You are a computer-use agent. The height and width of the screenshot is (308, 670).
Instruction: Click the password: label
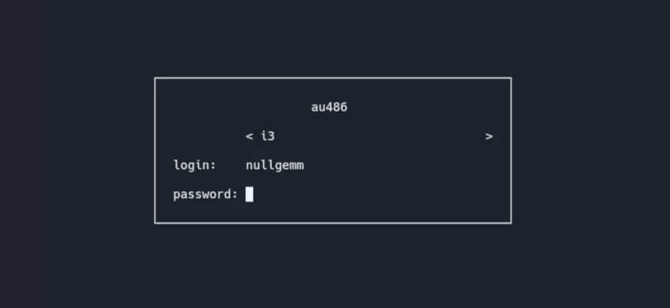coord(206,195)
